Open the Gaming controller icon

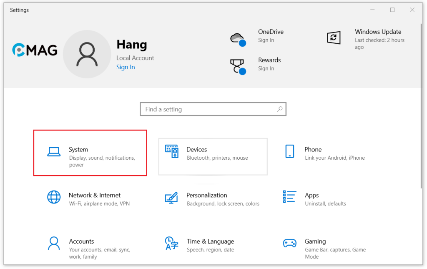pos(289,243)
